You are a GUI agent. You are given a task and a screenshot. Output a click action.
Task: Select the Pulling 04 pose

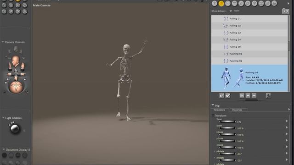(x=249, y=40)
